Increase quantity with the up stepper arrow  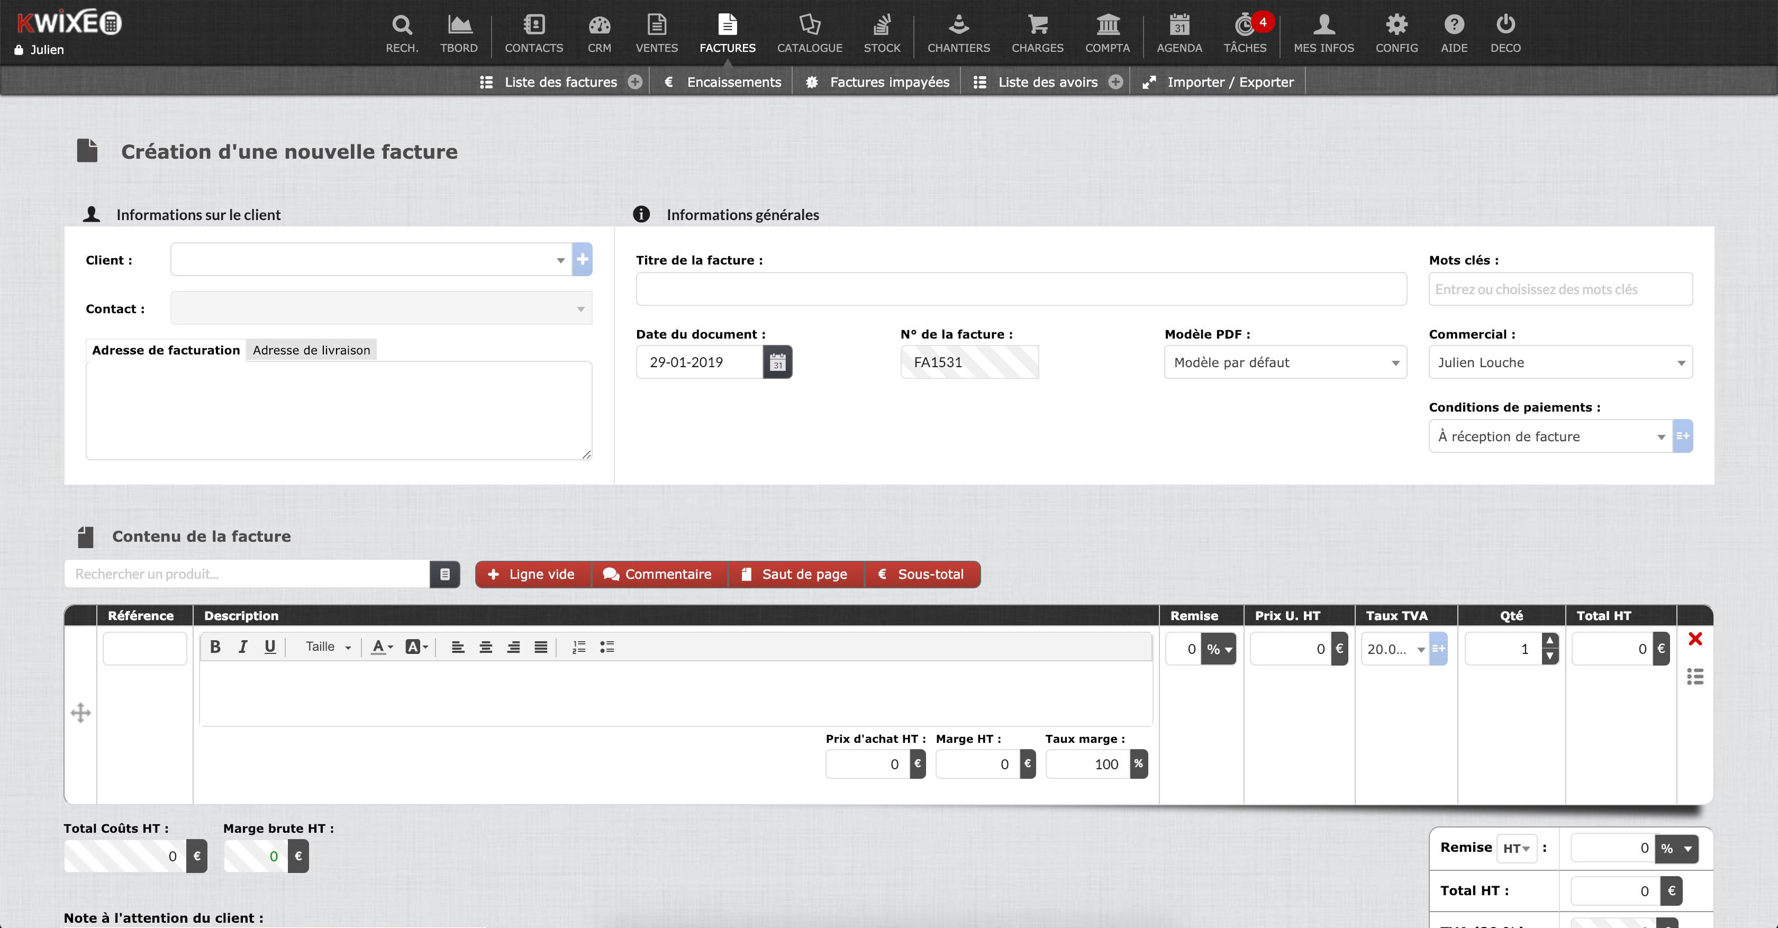pyautogui.click(x=1549, y=640)
